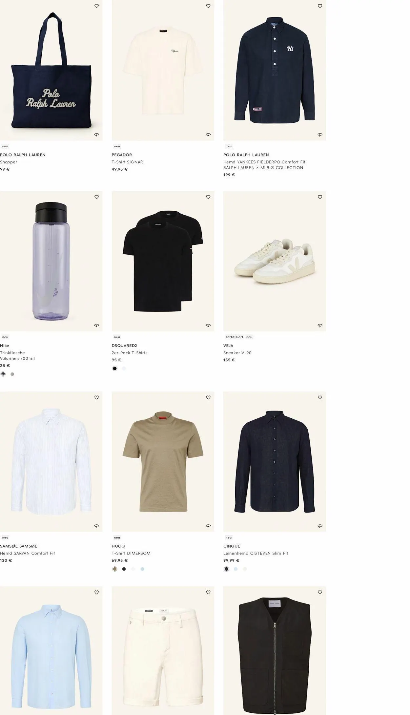The width and height of the screenshot is (410, 715).
Task: Show similar products for VEJA Sneaker
Action: click(320, 326)
